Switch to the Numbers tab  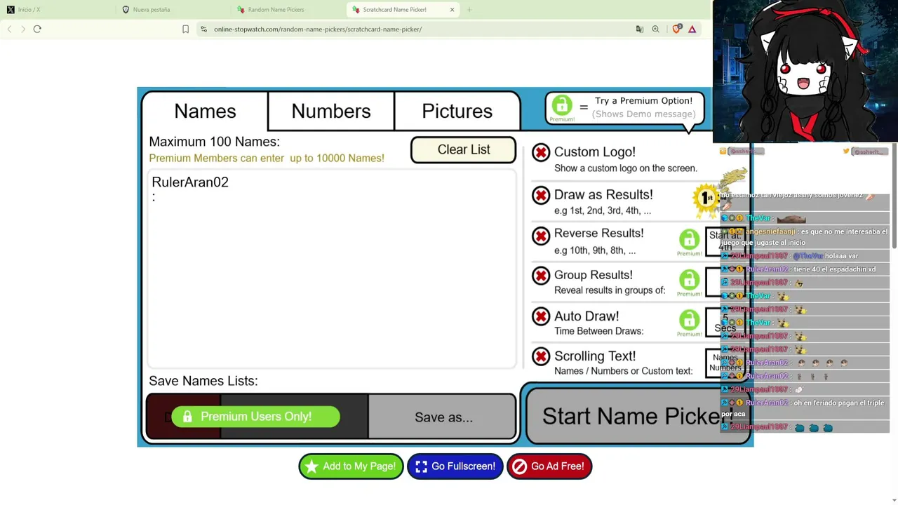tap(331, 111)
